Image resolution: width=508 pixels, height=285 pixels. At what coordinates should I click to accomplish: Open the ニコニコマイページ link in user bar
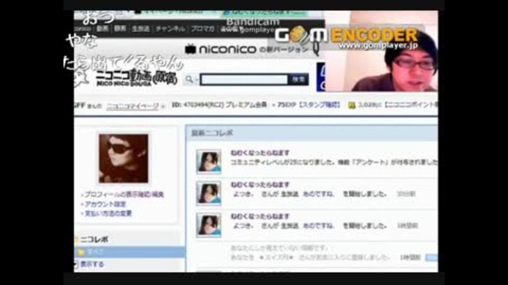click(x=133, y=106)
